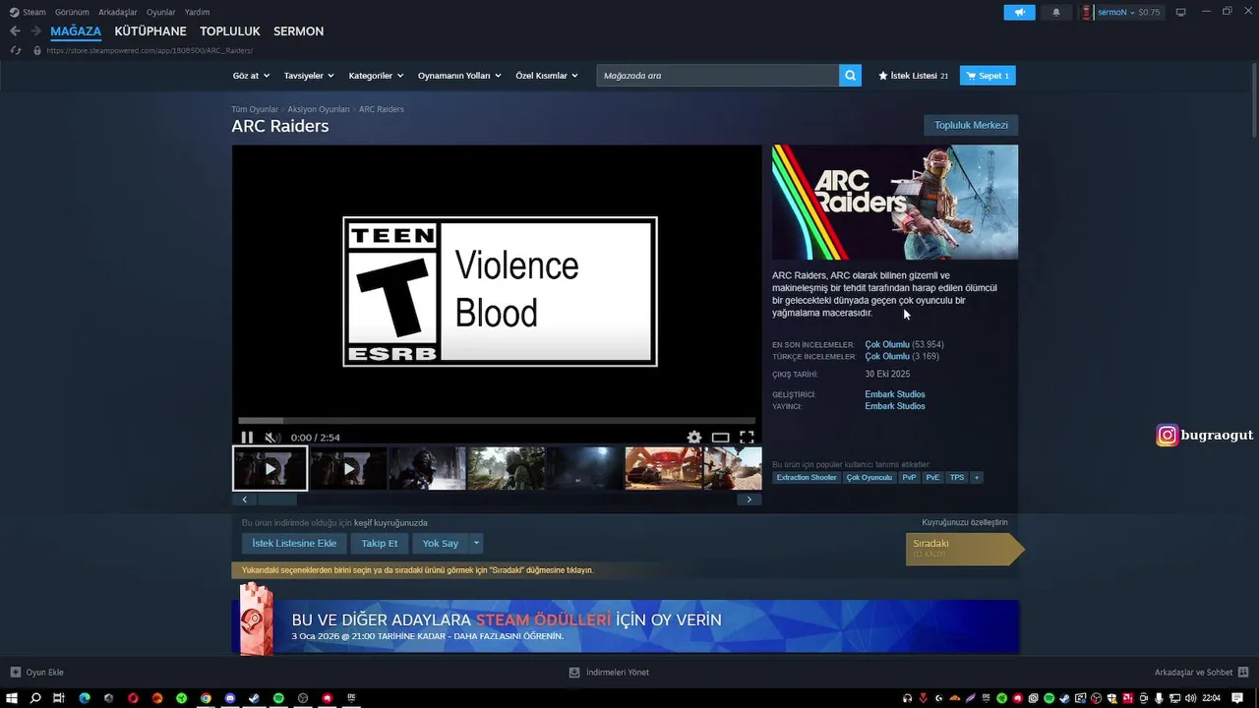Pause the trailer video
The width and height of the screenshot is (1259, 708).
pos(247,438)
